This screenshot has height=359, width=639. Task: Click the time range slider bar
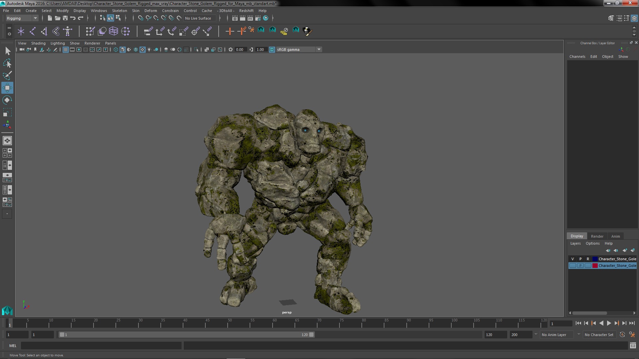click(x=186, y=335)
